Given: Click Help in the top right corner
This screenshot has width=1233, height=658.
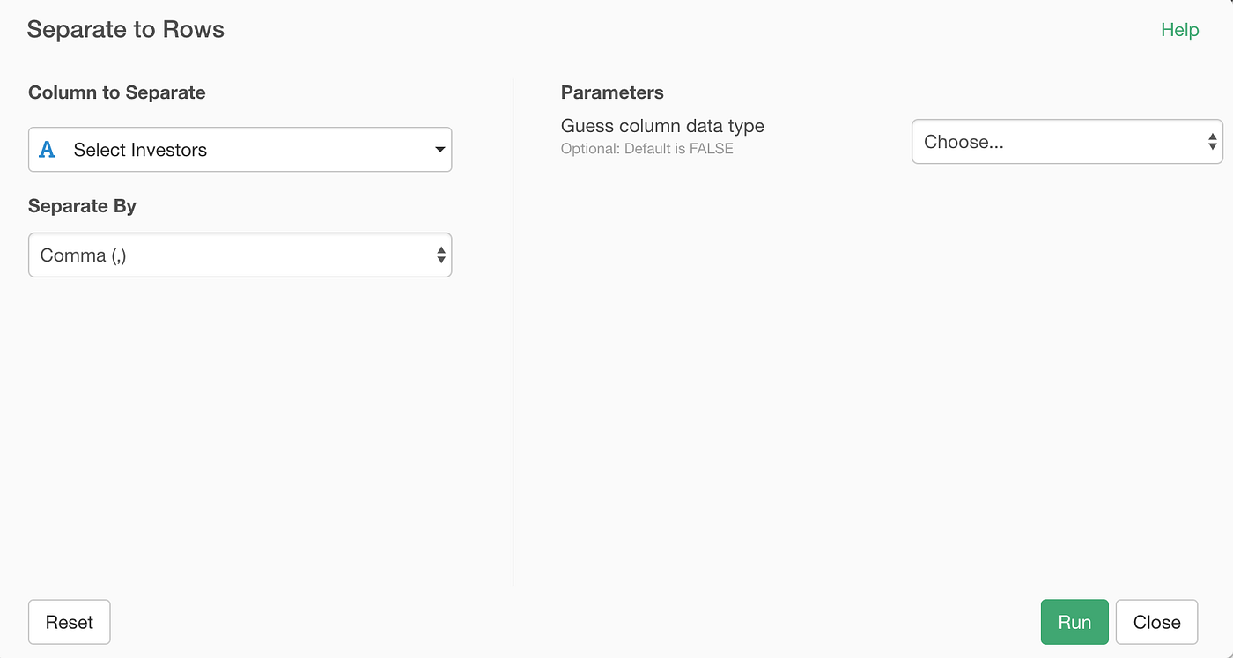Looking at the screenshot, I should [1179, 29].
